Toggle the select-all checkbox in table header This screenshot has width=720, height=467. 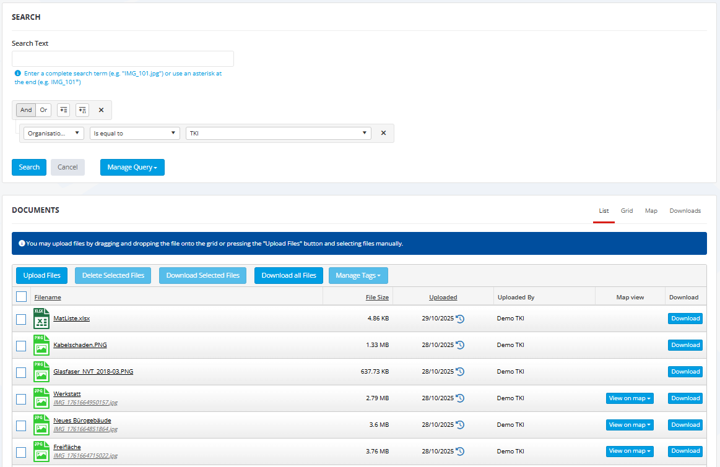click(21, 297)
